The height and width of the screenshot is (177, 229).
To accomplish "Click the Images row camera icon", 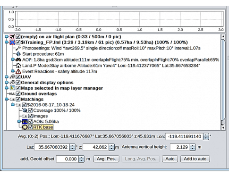I will pyautogui.click(x=25, y=116).
